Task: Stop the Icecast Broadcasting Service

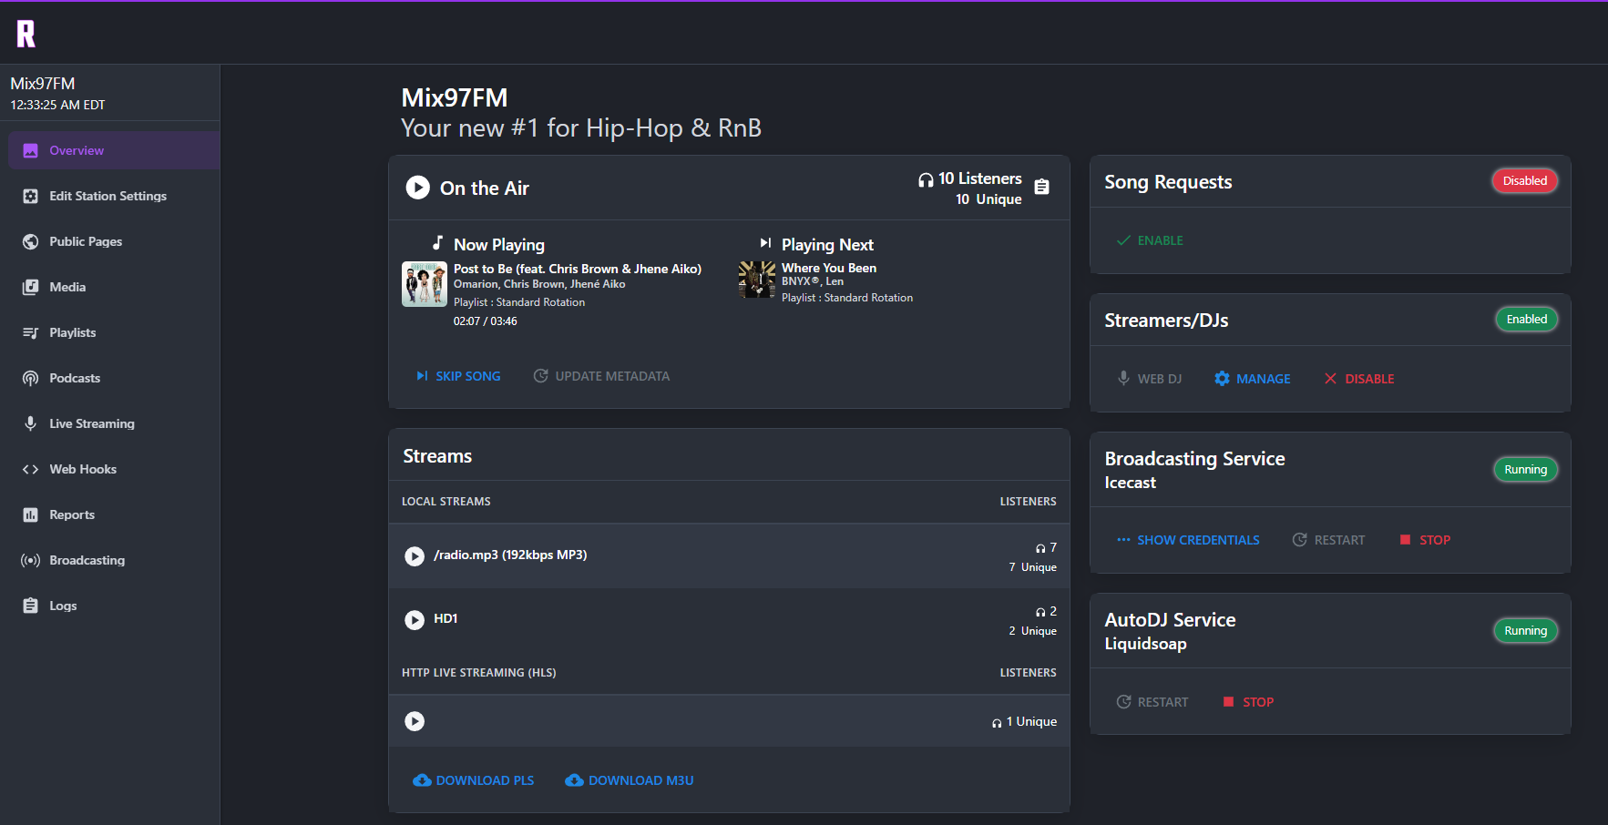Action: coord(1425,540)
